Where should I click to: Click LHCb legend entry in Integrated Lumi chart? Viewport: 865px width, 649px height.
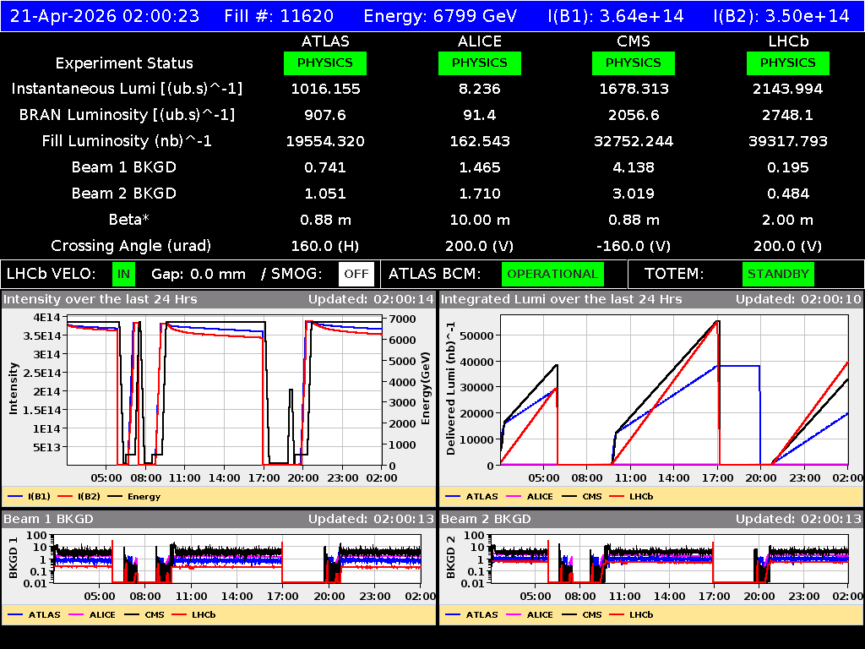(x=631, y=496)
